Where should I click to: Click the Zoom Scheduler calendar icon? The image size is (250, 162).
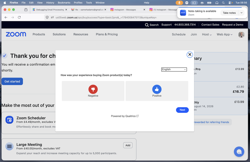tap(9, 120)
